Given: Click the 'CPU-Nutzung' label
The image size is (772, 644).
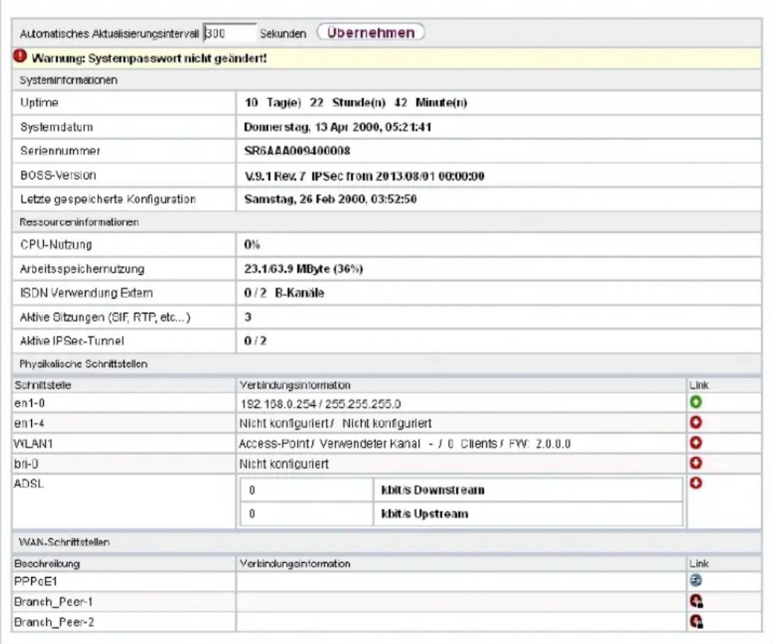Looking at the screenshot, I should tap(56, 245).
